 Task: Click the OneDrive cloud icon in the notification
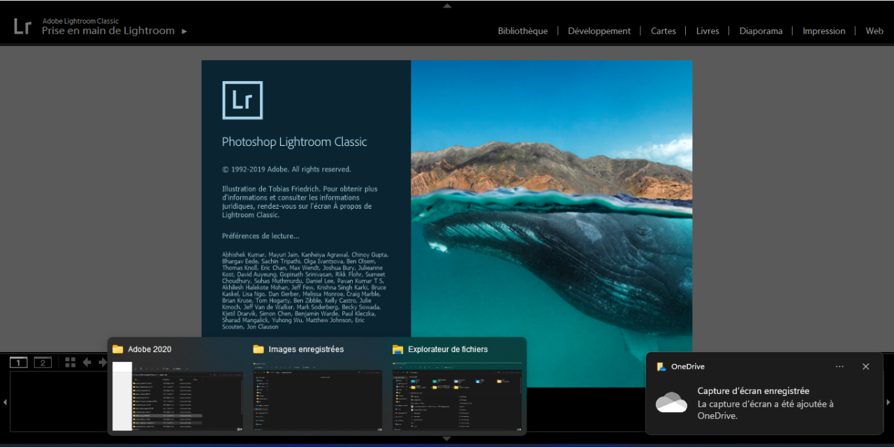[x=671, y=403]
